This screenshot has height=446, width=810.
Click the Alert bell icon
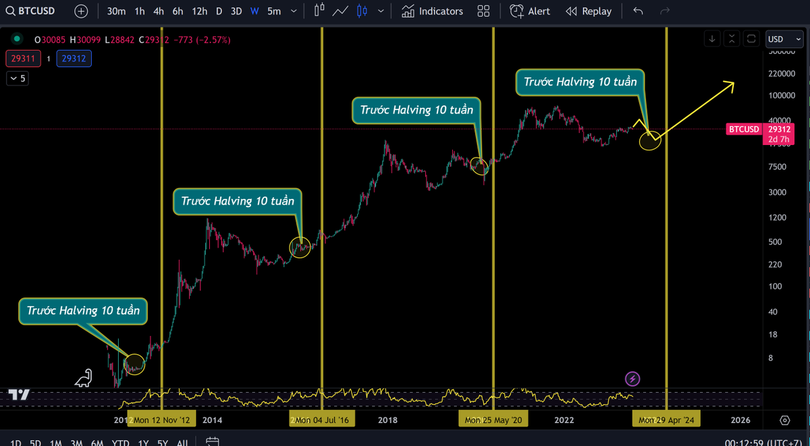tap(516, 11)
